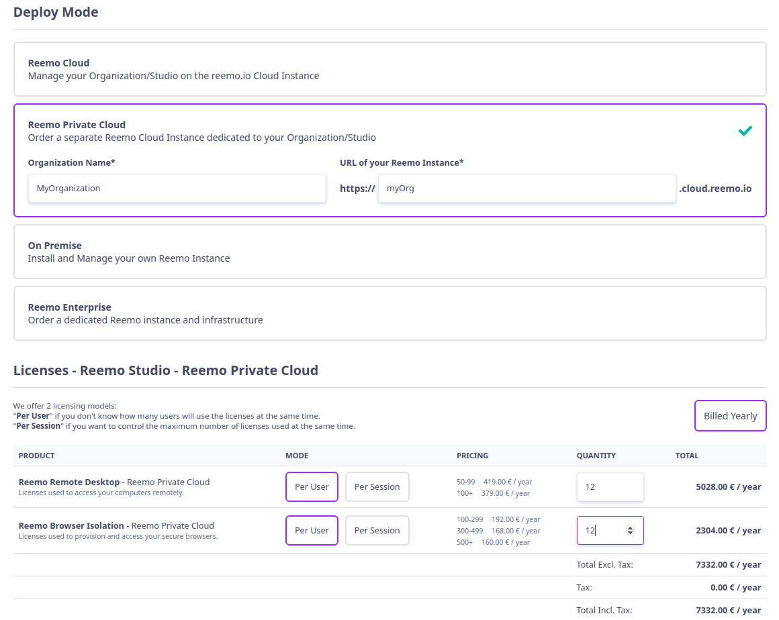Edit the Reemo Instance URL field
The height and width of the screenshot is (620, 779).
click(526, 188)
